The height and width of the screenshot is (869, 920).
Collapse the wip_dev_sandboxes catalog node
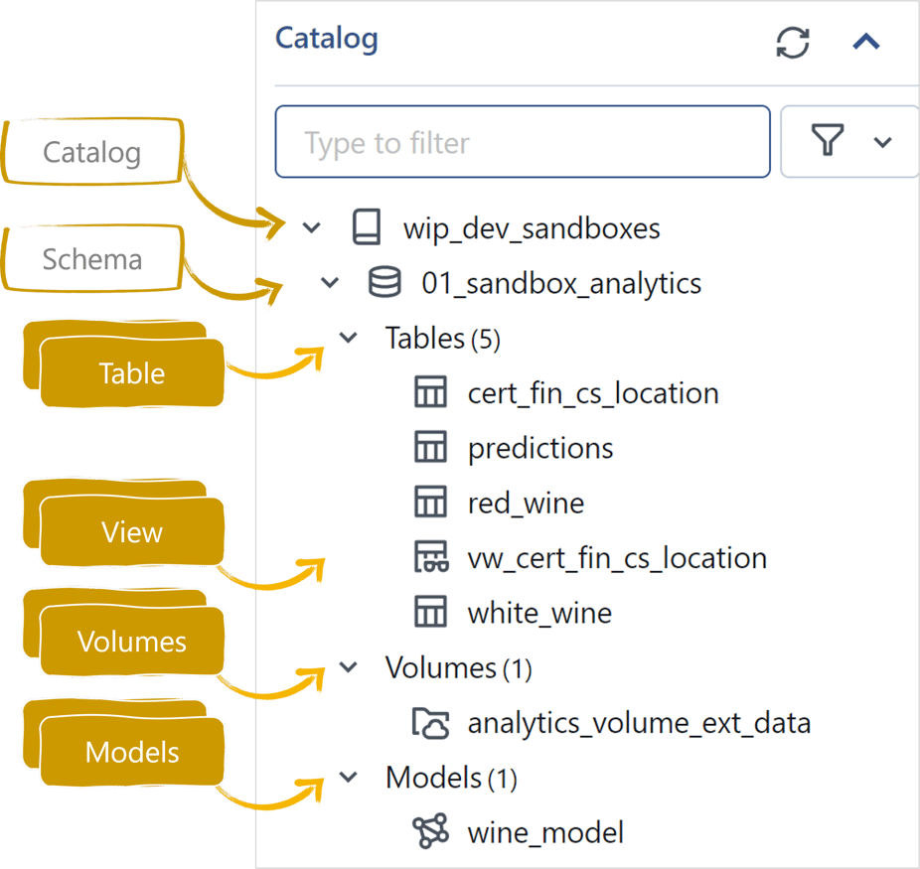click(312, 228)
